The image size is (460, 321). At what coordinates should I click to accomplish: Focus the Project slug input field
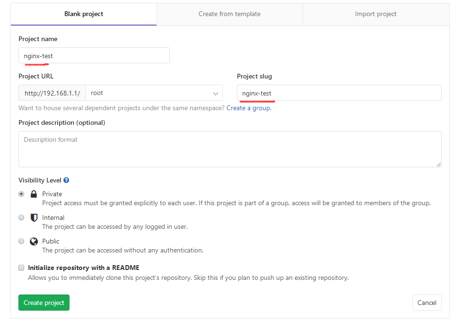339,93
